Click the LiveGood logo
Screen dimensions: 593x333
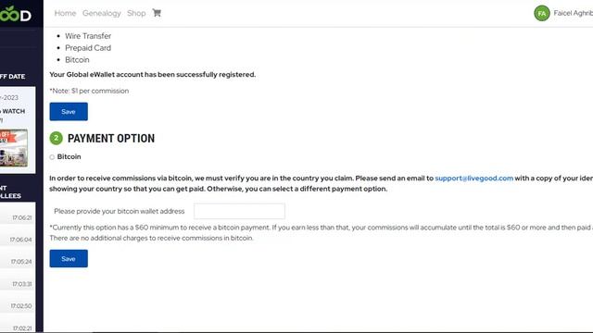coord(16,14)
